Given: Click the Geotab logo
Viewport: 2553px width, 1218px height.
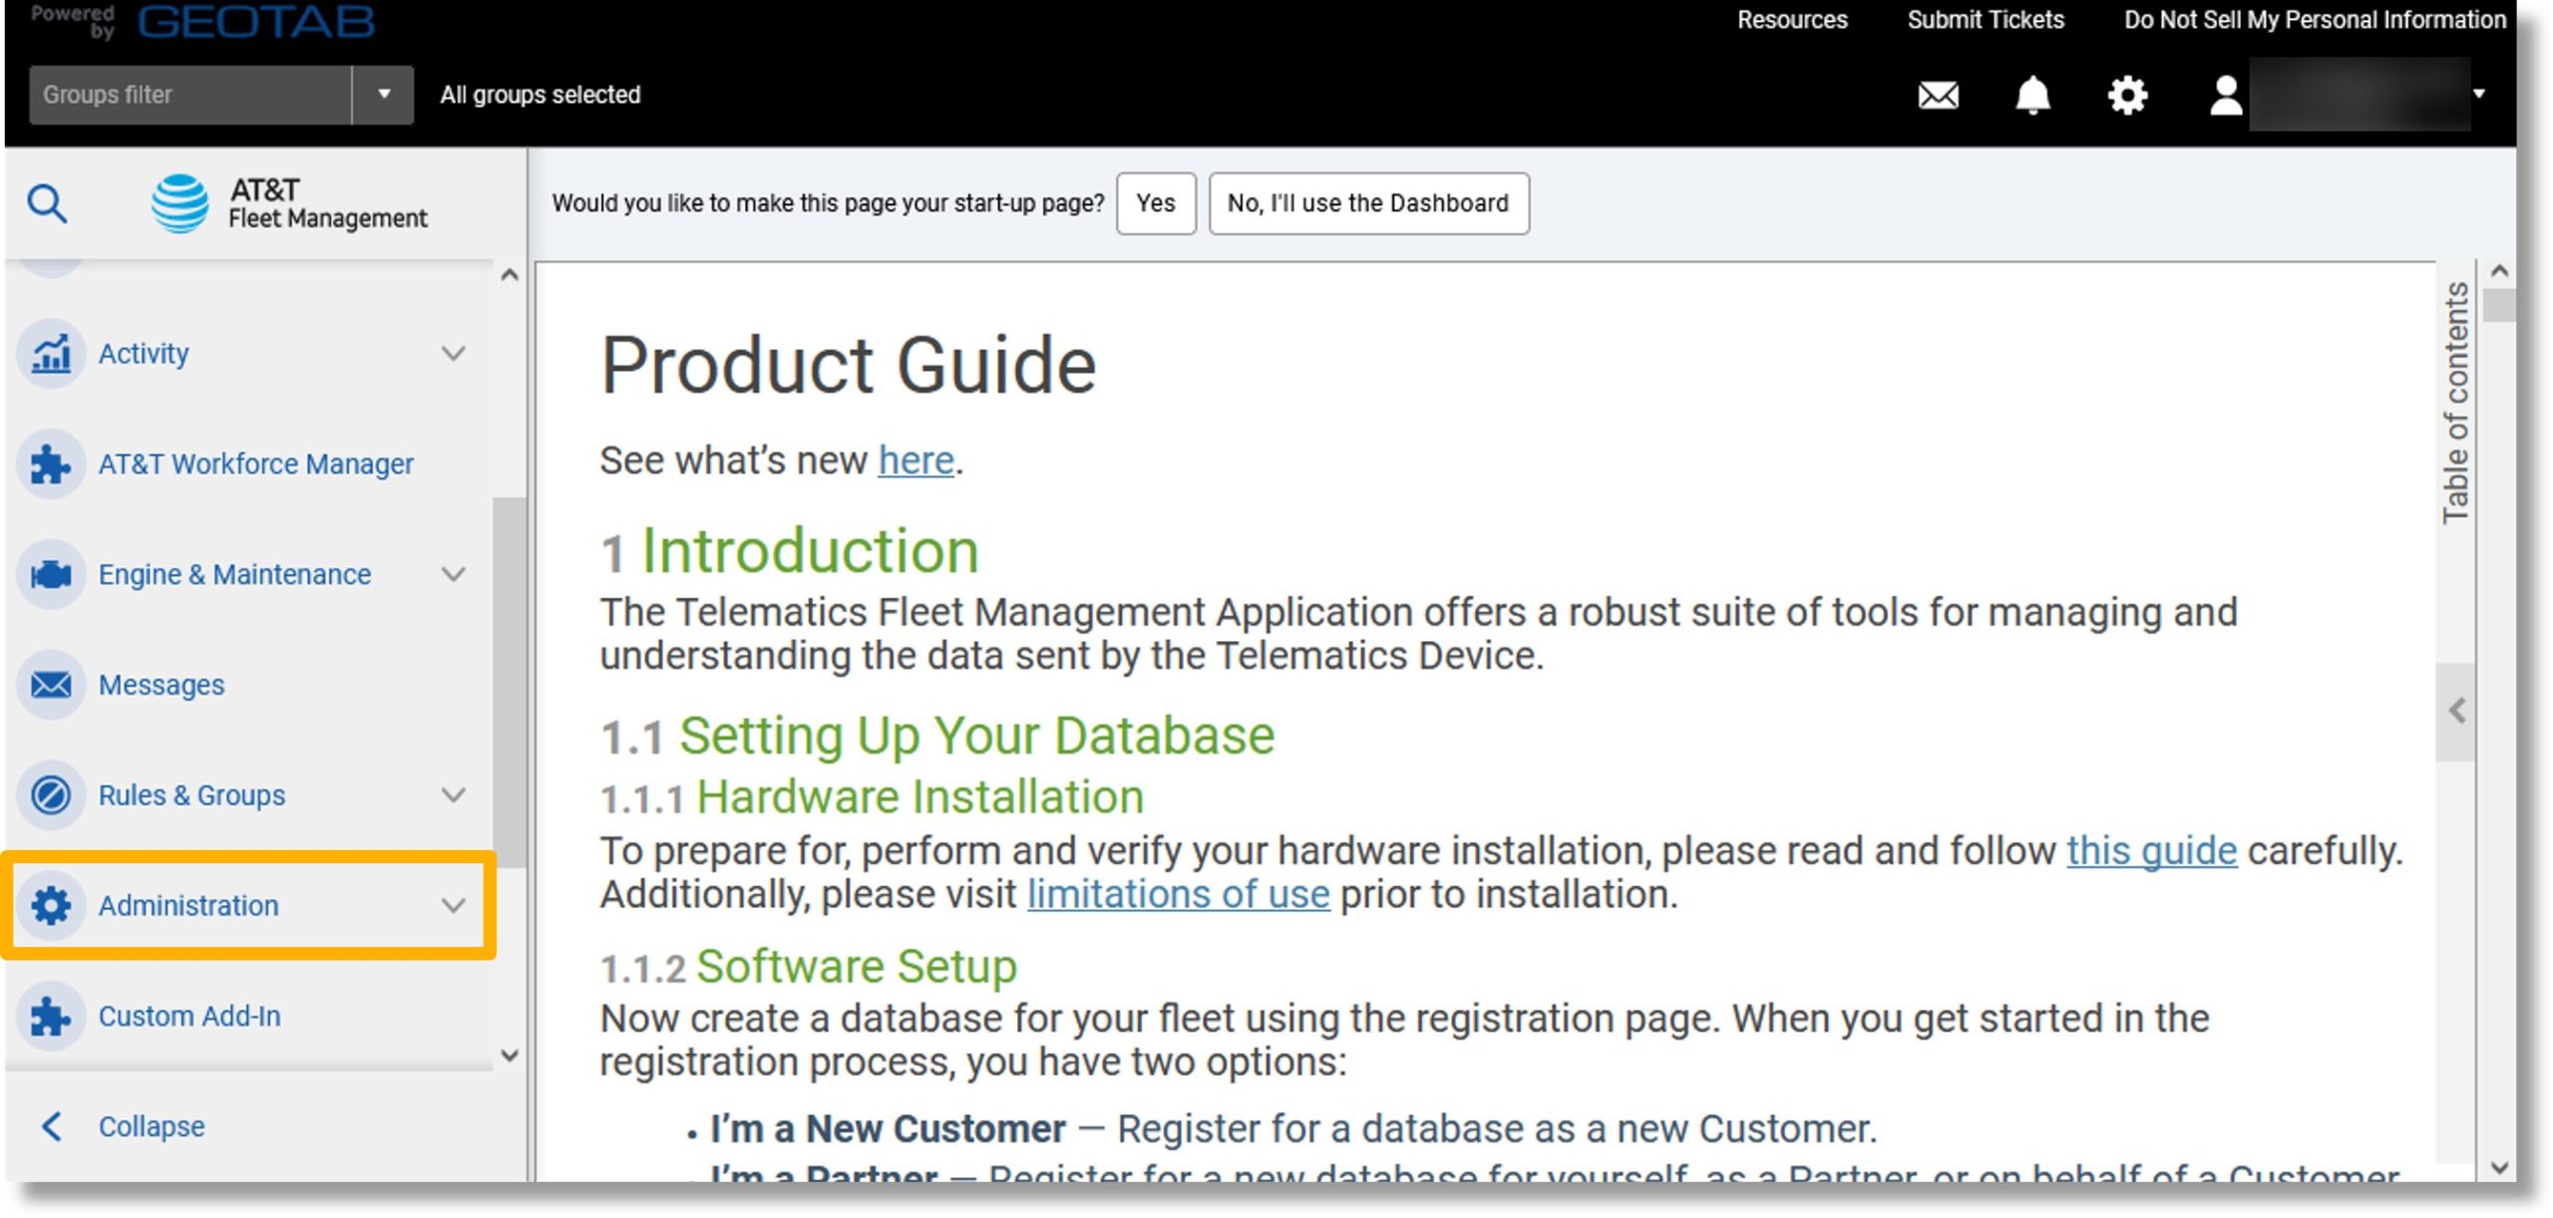Looking at the screenshot, I should tap(255, 21).
